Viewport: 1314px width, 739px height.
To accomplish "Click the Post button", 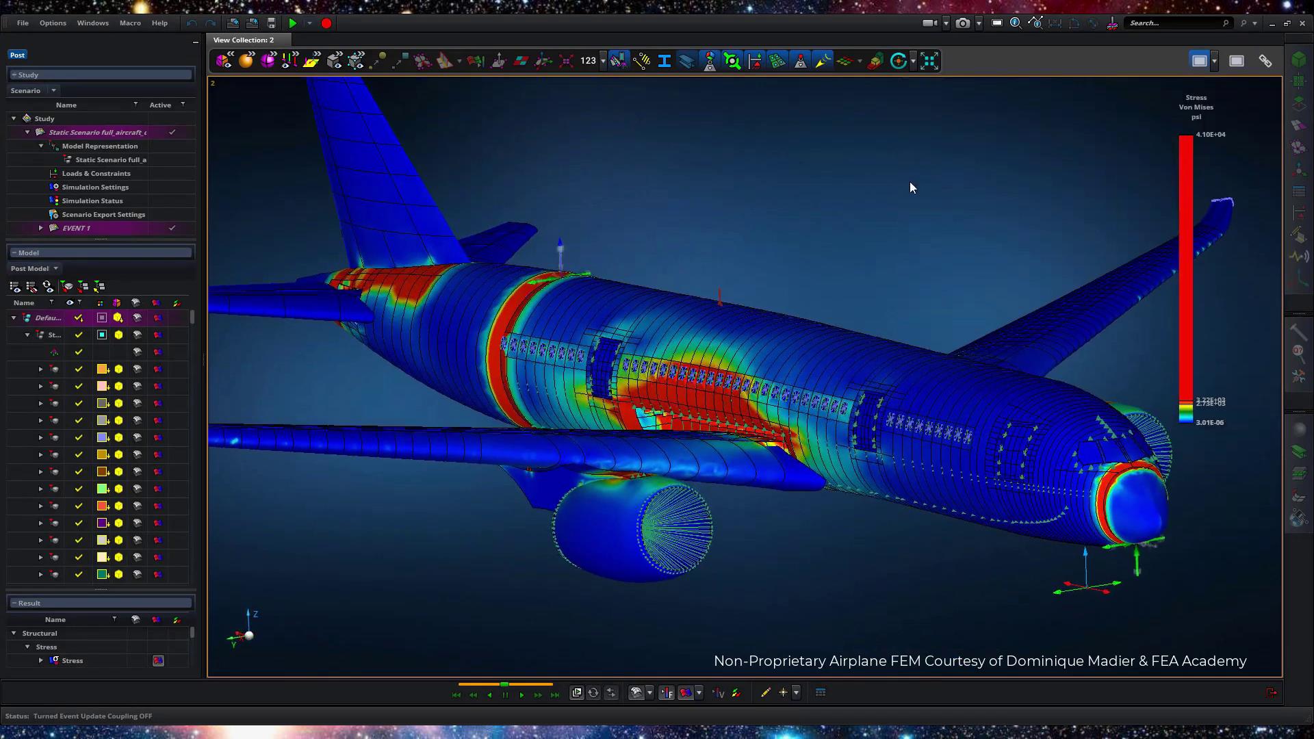I will (x=17, y=55).
